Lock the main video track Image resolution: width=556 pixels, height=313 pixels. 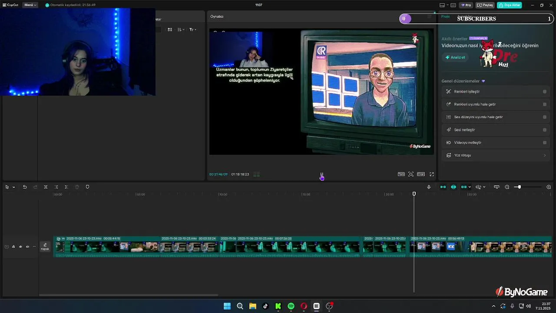pos(13,247)
